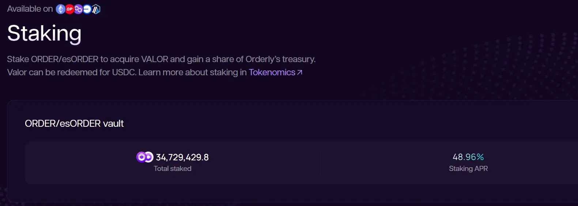Open the Tokenomics link

point(272,72)
